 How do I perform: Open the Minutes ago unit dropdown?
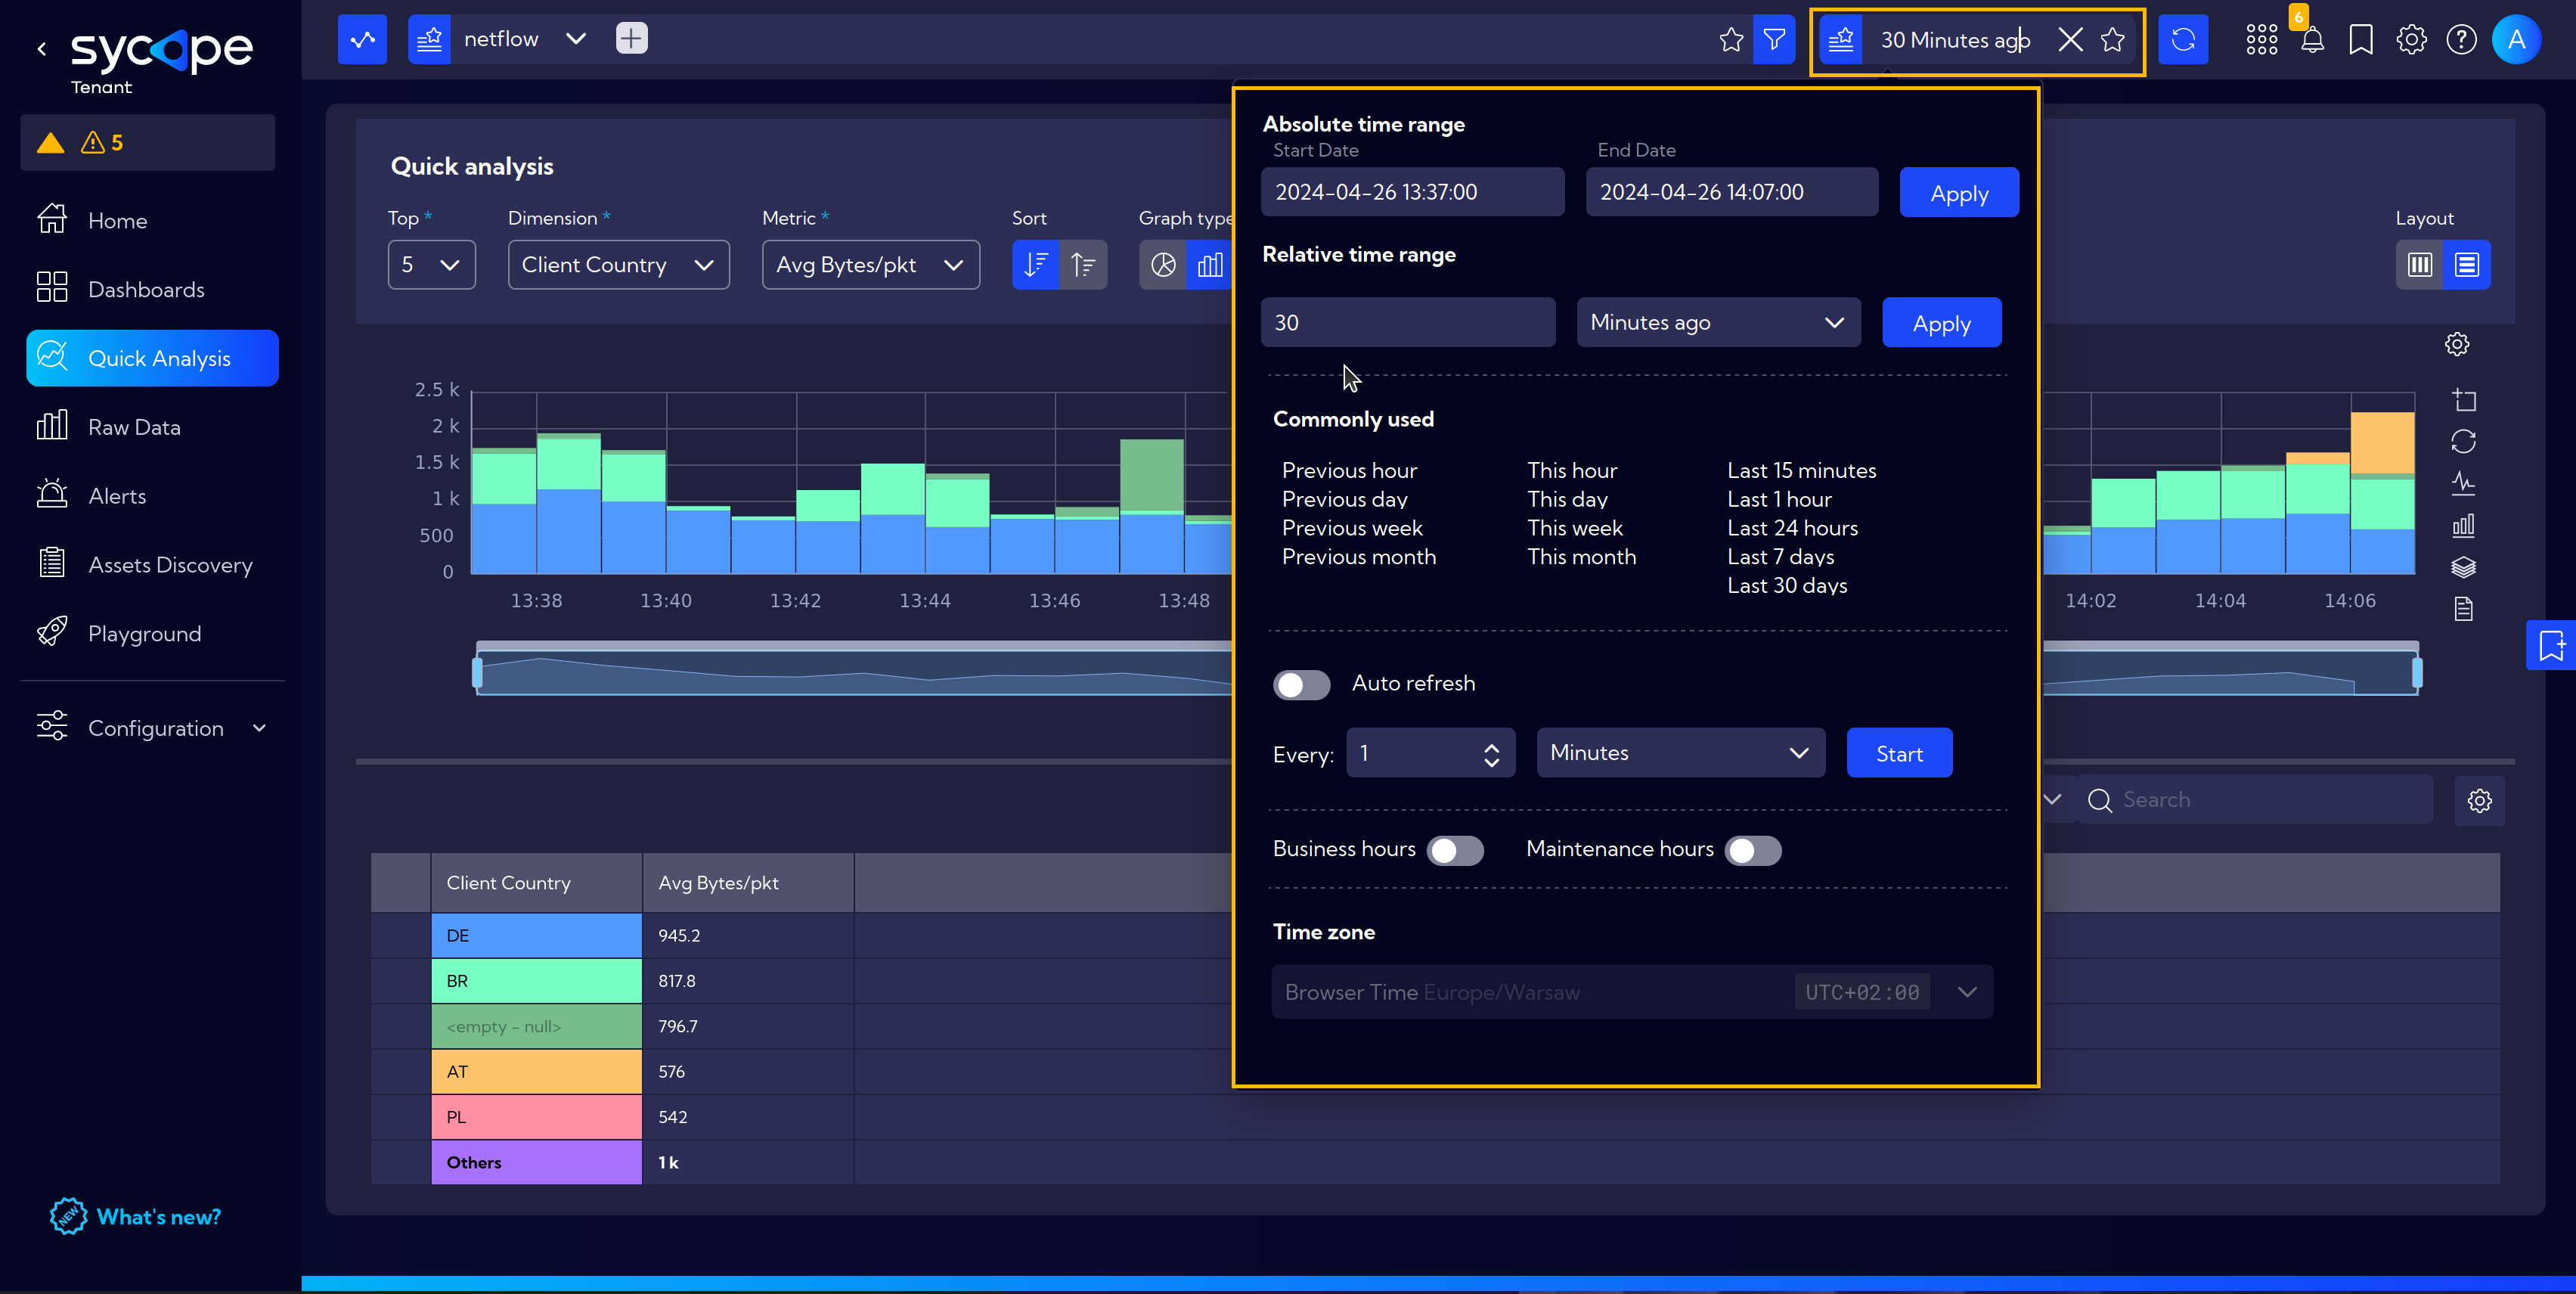(1718, 322)
